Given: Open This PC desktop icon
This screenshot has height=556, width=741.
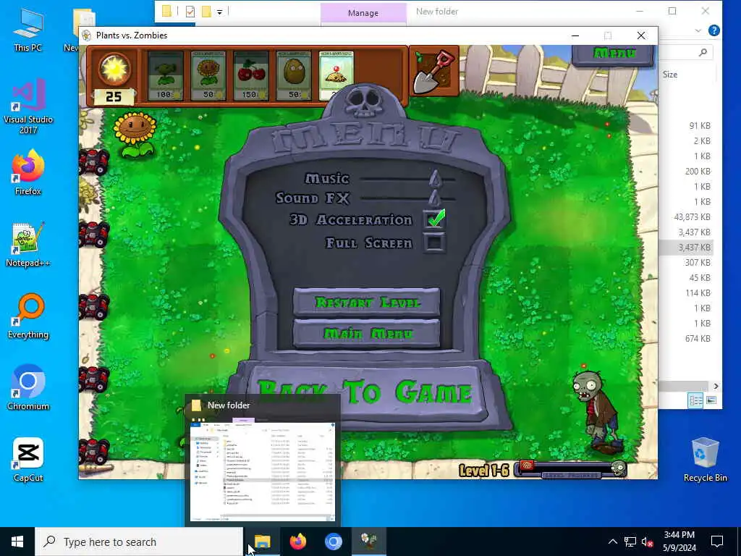Looking at the screenshot, I should coord(28,30).
